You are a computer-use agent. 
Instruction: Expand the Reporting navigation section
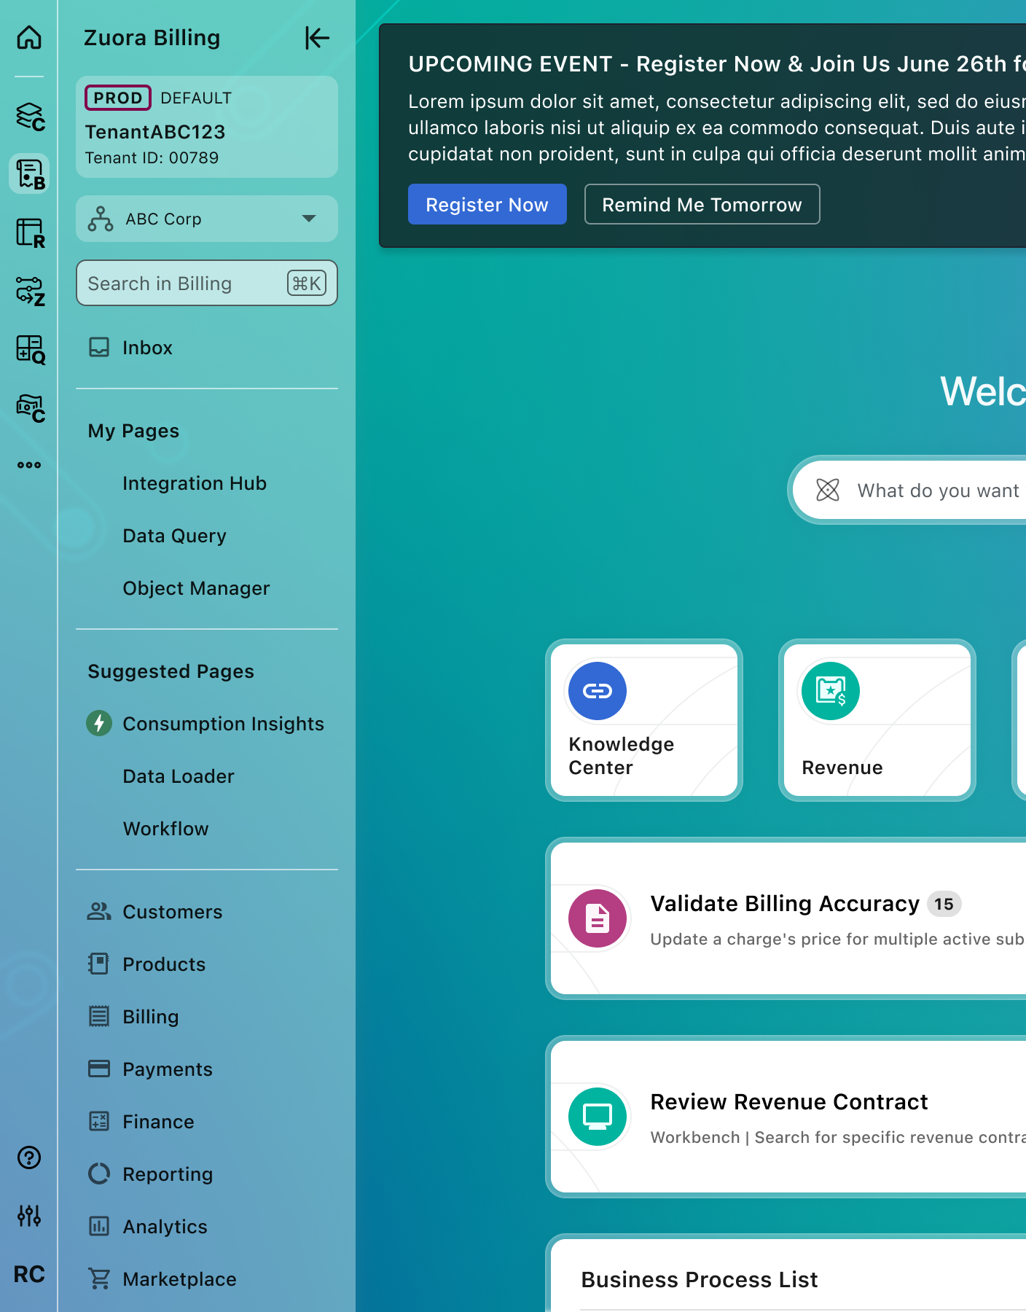pyautogui.click(x=168, y=1174)
